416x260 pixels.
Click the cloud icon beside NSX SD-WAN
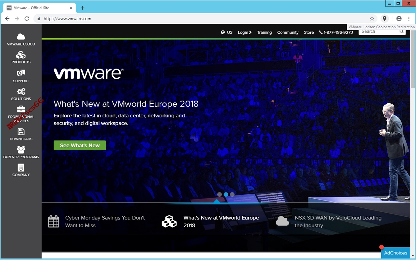[x=282, y=221]
